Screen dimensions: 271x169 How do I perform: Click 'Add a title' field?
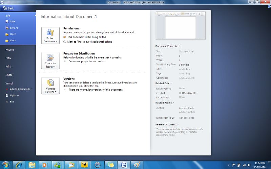pyautogui.click(x=185, y=69)
